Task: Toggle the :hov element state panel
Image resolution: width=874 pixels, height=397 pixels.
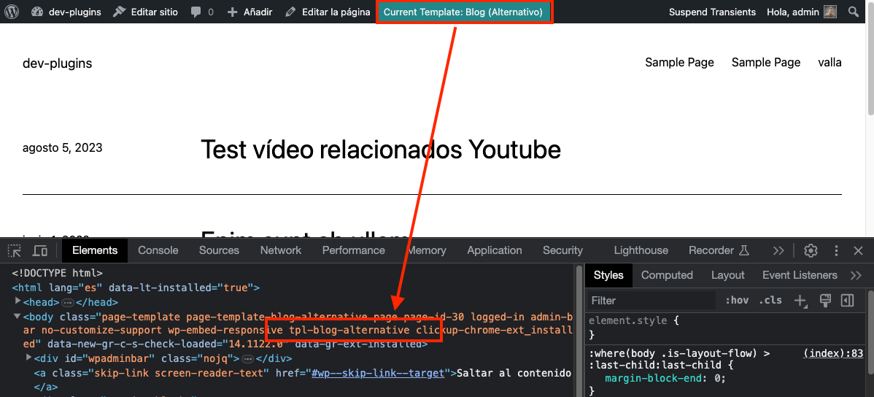Action: pos(737,301)
